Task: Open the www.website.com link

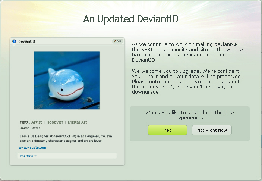Action: pyautogui.click(x=32, y=147)
